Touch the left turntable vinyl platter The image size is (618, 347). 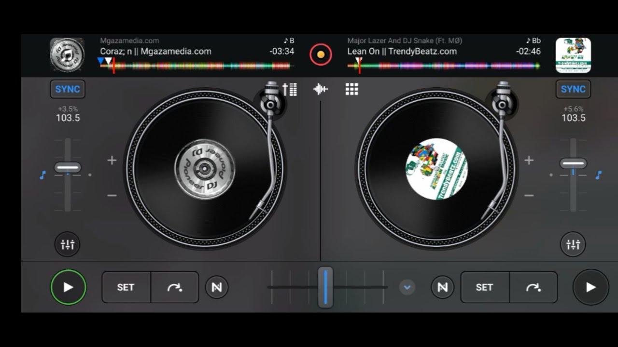[x=205, y=169]
